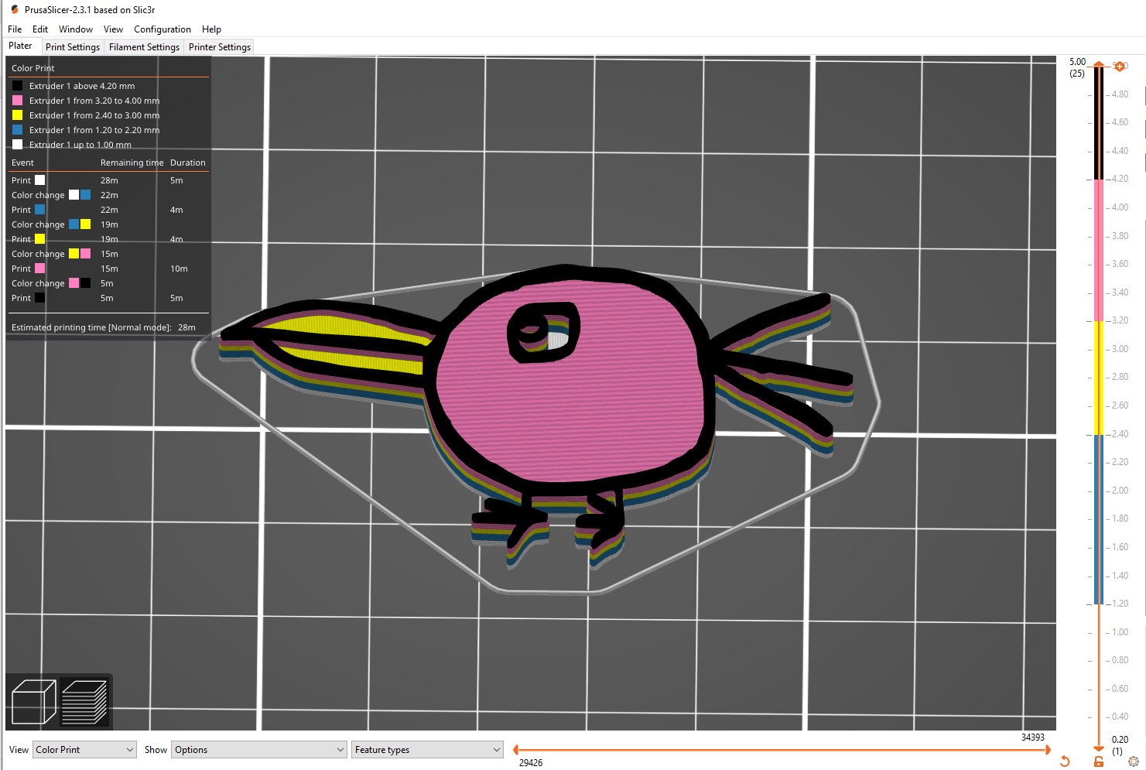1146x770 pixels.
Task: Click 'Extruder 1 from 3.20 to 4.00 mm' text
Action: tap(94, 101)
